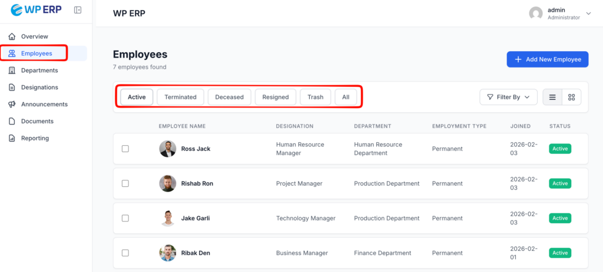Image resolution: width=603 pixels, height=272 pixels.
Task: Switch to grid view layout icon
Action: [571, 97]
